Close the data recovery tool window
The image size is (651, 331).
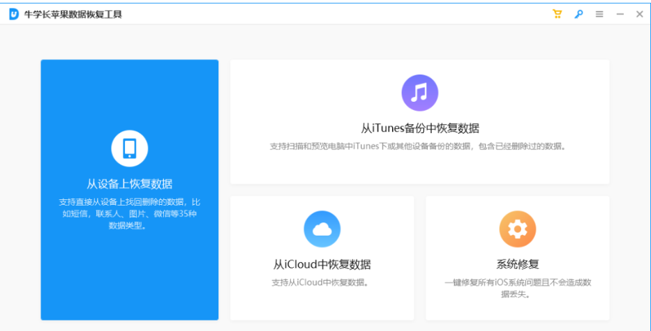click(639, 14)
